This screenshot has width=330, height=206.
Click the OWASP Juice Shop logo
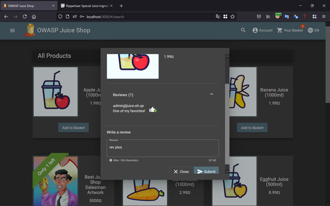click(29, 30)
